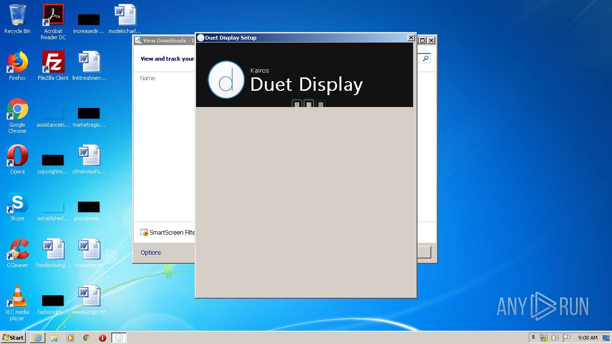The width and height of the screenshot is (612, 344).
Task: Maximize the View Downloads window
Action: [x=422, y=41]
